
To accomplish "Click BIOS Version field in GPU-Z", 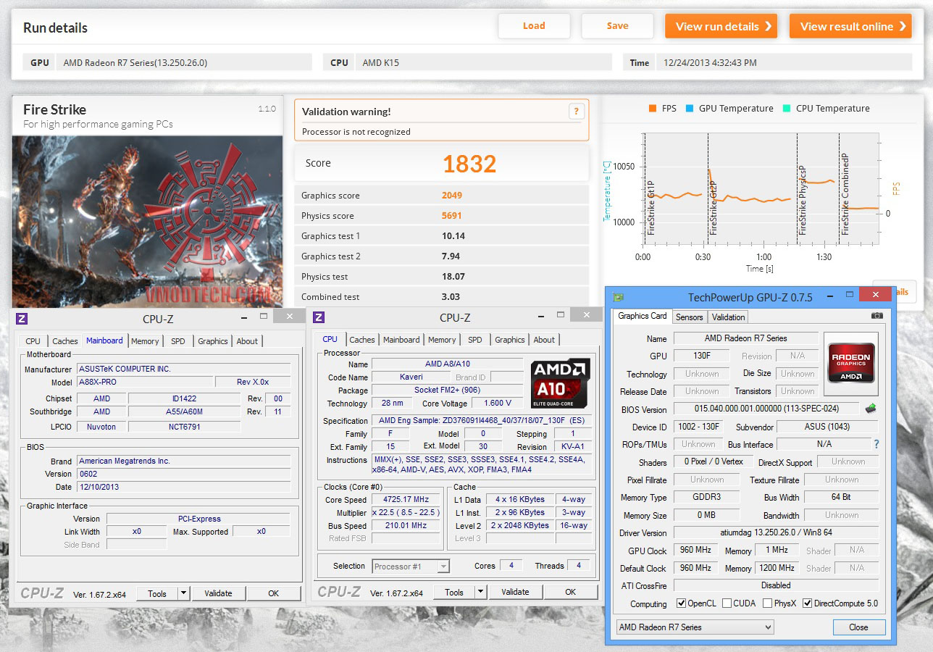I will tap(766, 409).
